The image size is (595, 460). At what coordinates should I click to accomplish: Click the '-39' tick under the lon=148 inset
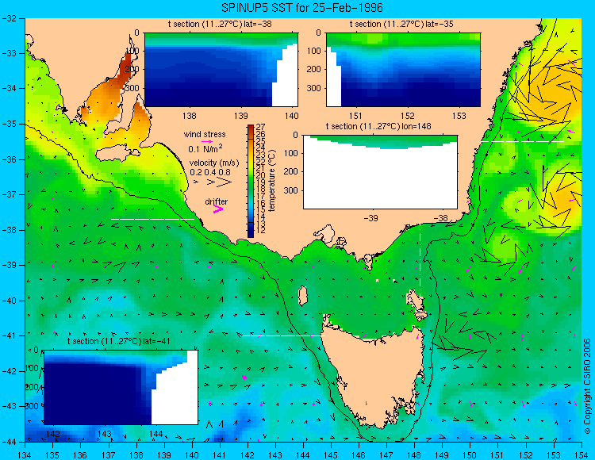tap(370, 218)
